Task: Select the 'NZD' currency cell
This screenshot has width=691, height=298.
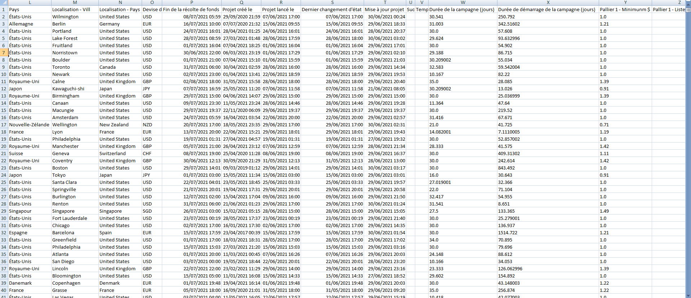Action: pyautogui.click(x=152, y=125)
